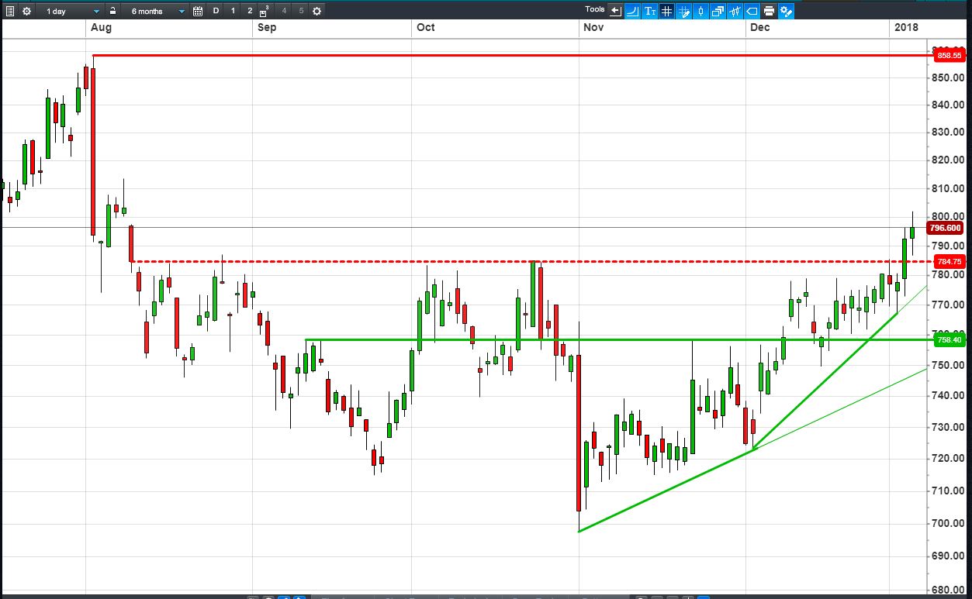This screenshot has width=972, height=599.
Task: Select the green 758.40 level label
Action: (949, 339)
